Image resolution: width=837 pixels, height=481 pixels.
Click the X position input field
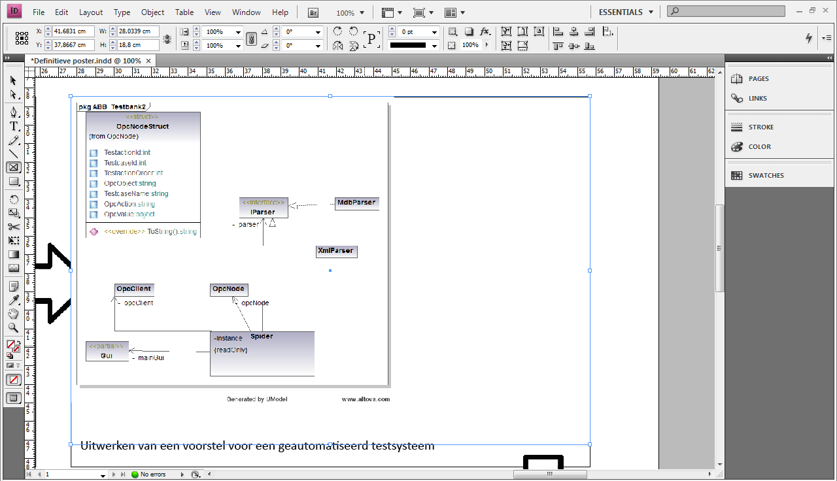(73, 31)
